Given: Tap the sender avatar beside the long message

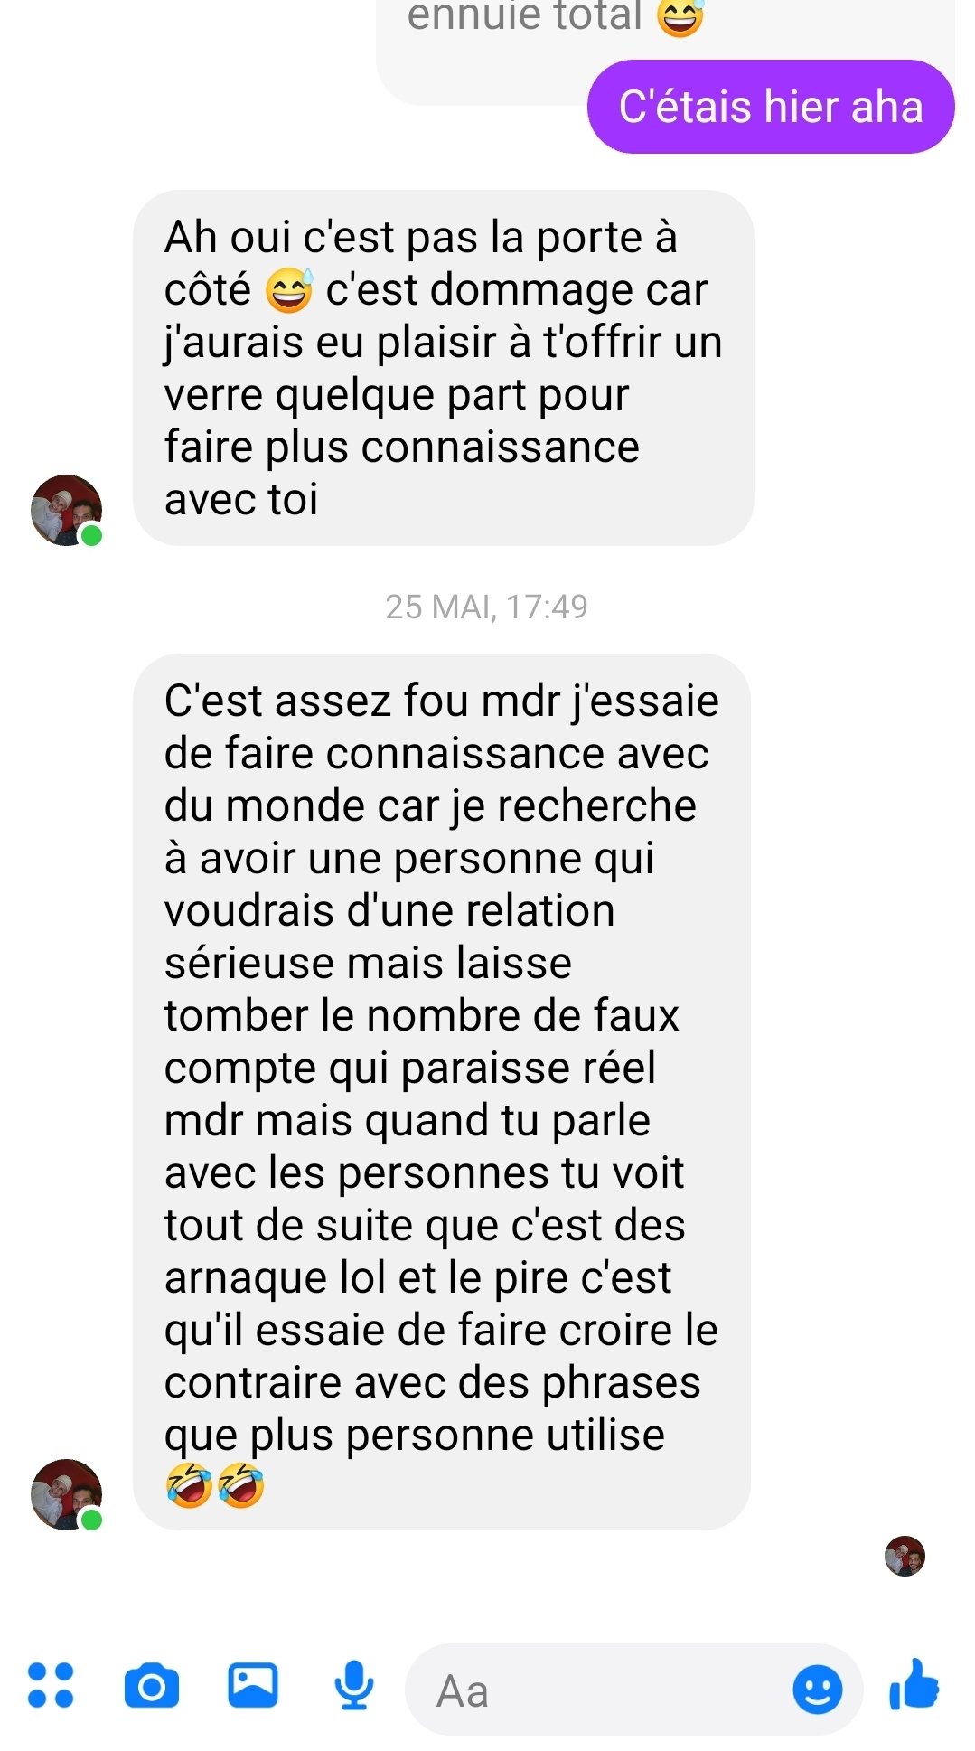Looking at the screenshot, I should [x=67, y=1494].
